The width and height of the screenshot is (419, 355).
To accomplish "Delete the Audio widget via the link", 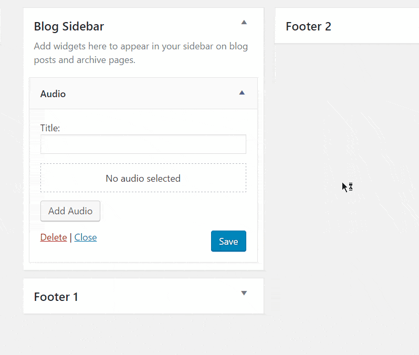I will 54,237.
